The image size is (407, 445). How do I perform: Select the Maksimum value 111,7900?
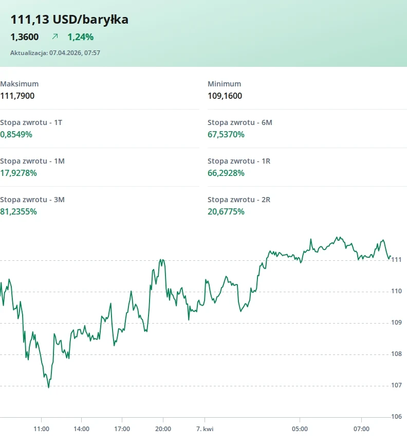pos(17,96)
